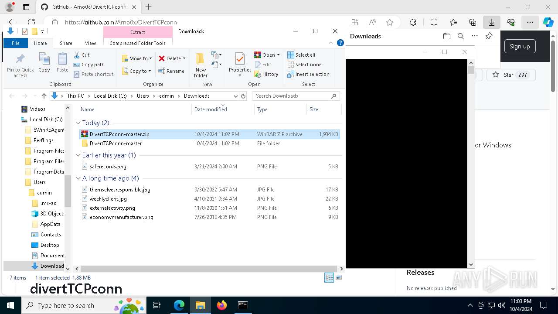Switch to details view layout
This screenshot has width=558, height=314.
(329, 278)
